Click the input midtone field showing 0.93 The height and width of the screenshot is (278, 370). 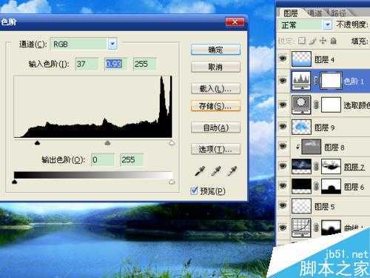click(x=115, y=64)
